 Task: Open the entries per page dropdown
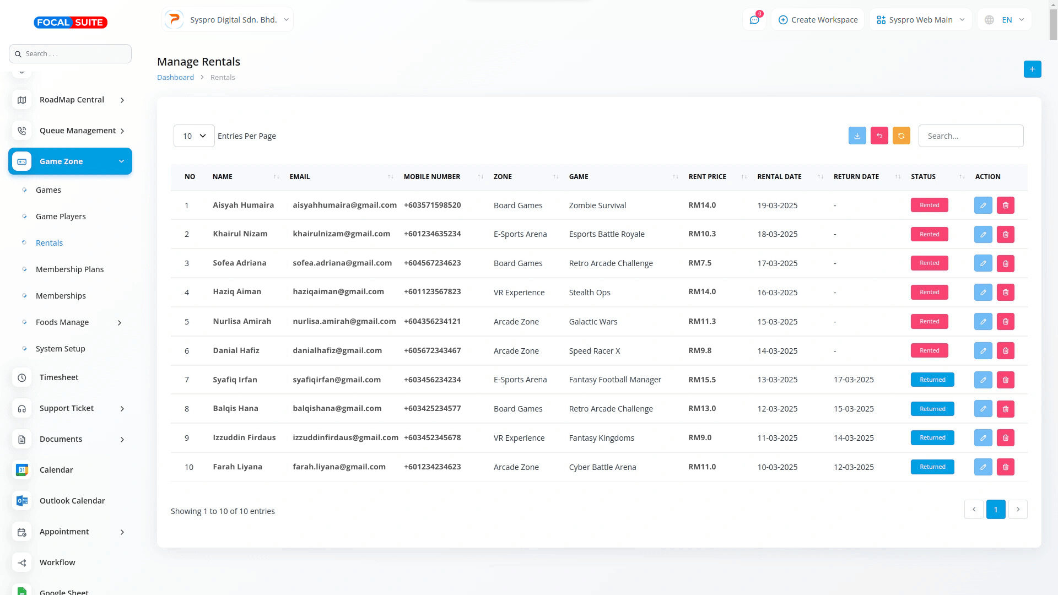[194, 136]
